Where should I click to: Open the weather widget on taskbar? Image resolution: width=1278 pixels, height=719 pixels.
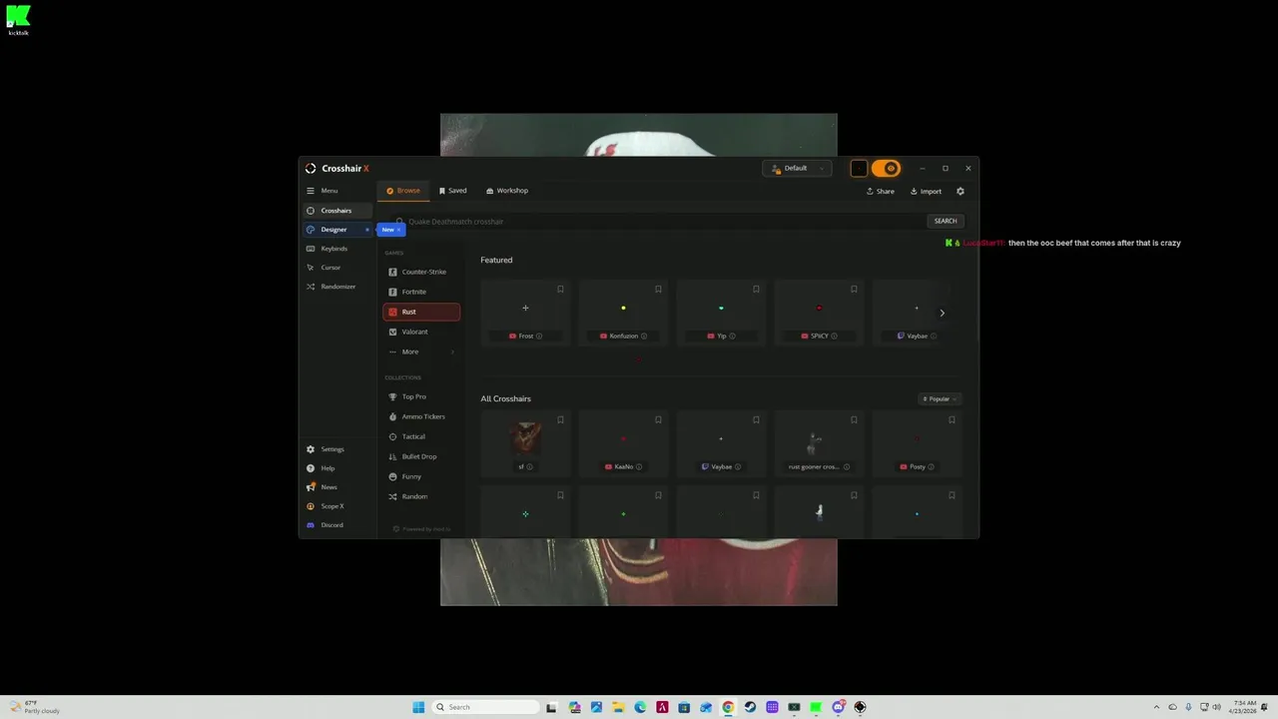pos(36,707)
